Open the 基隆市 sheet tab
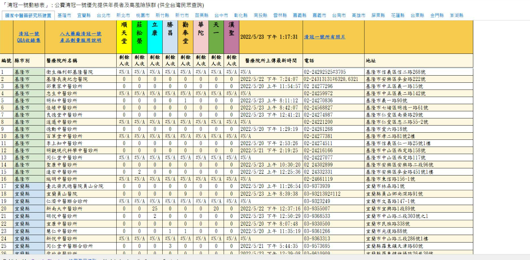The width and height of the screenshot is (530, 260). coord(64,16)
